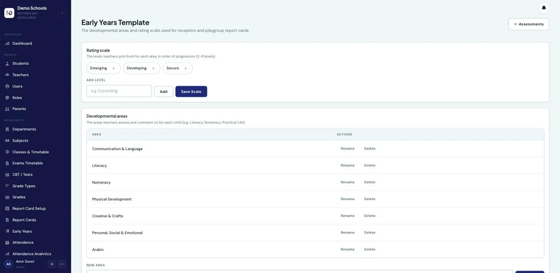Save the rating scale

[x=191, y=91]
